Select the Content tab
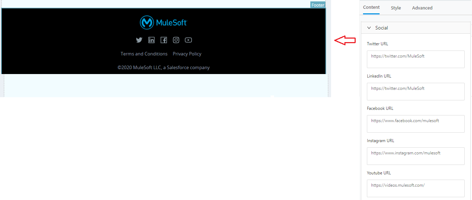472x200 pixels. pos(371,7)
